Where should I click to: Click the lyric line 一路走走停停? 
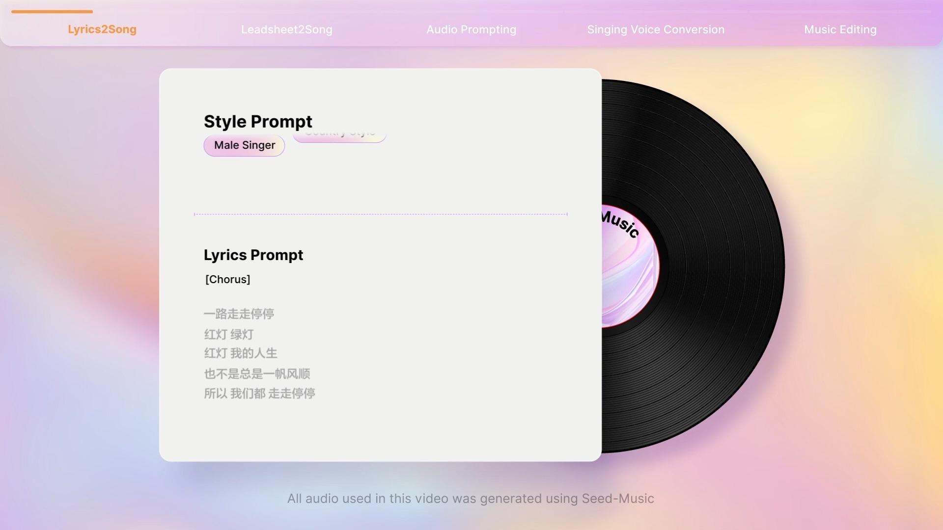(239, 314)
